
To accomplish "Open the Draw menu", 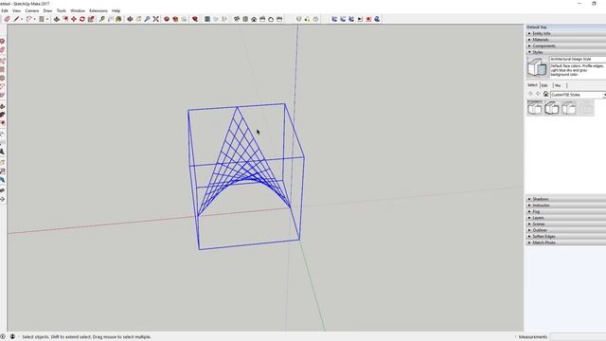I will 47,10.
